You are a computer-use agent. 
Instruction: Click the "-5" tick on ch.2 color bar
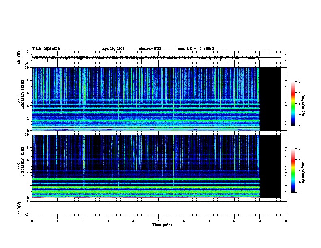click(299, 171)
